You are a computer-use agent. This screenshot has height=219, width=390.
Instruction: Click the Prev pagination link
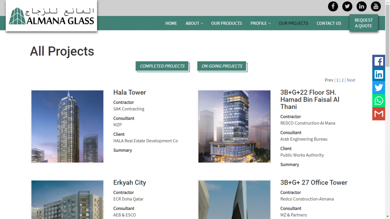329,80
